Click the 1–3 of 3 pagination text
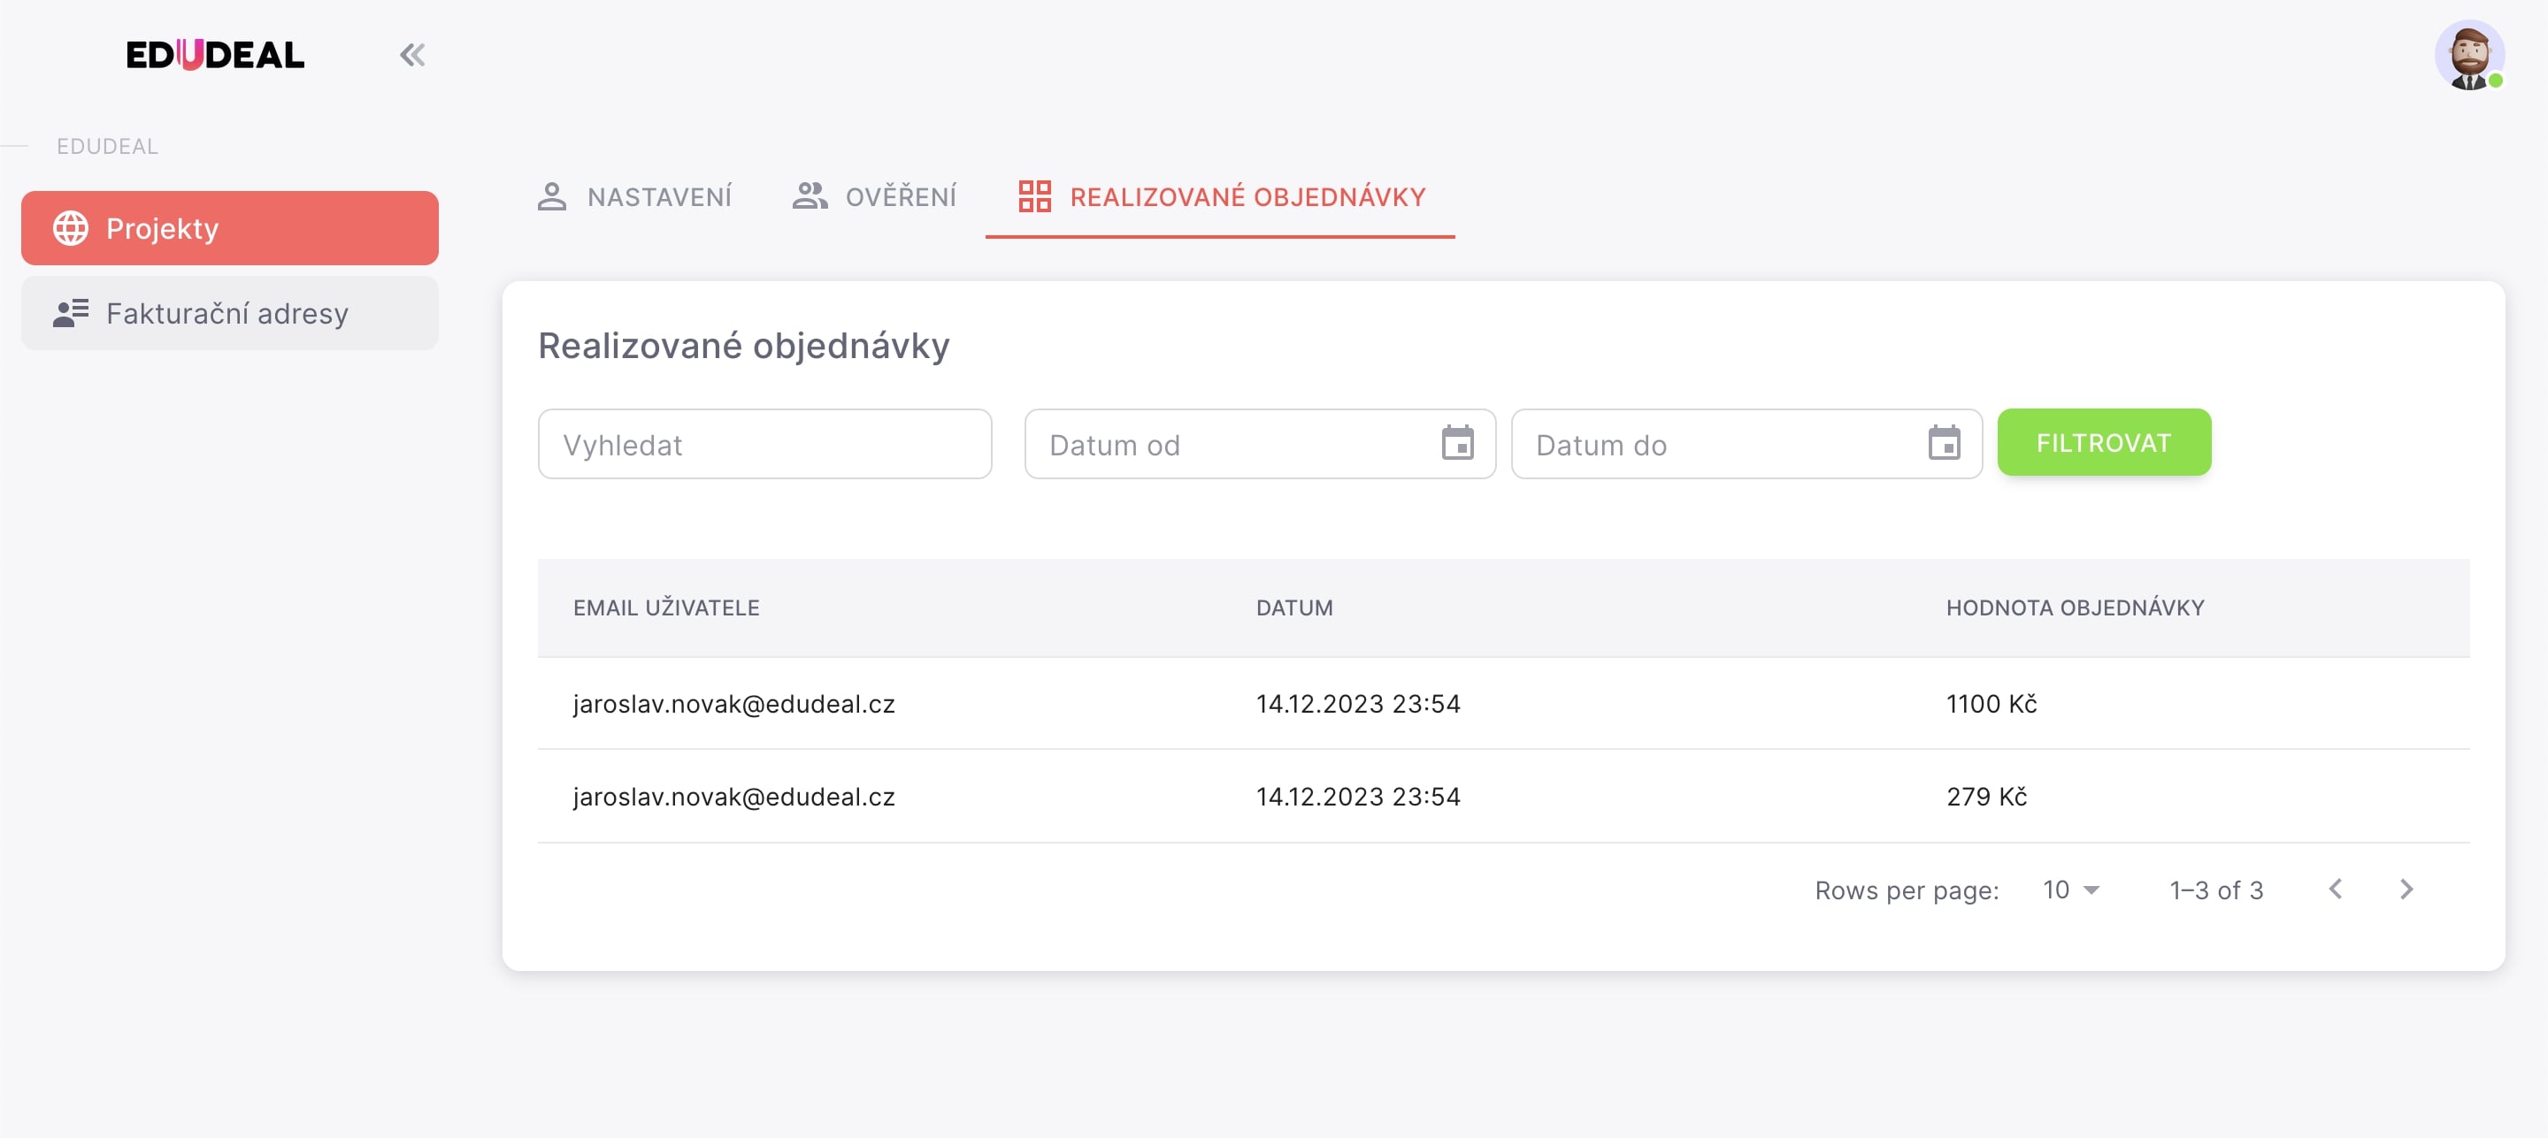2548x1138 pixels. click(2215, 890)
